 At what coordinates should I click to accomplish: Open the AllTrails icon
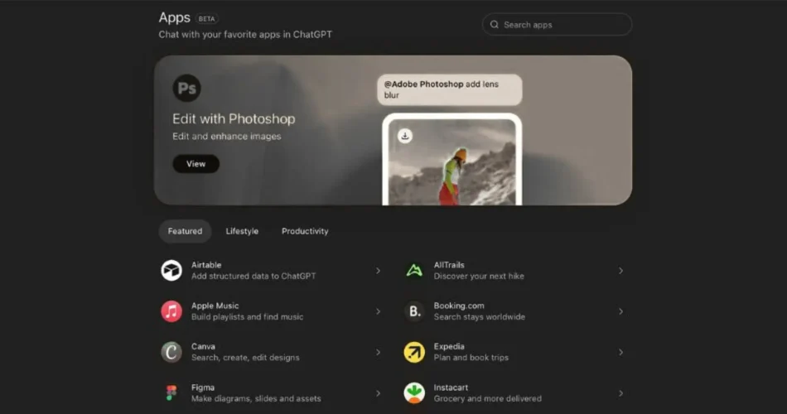[x=414, y=271]
